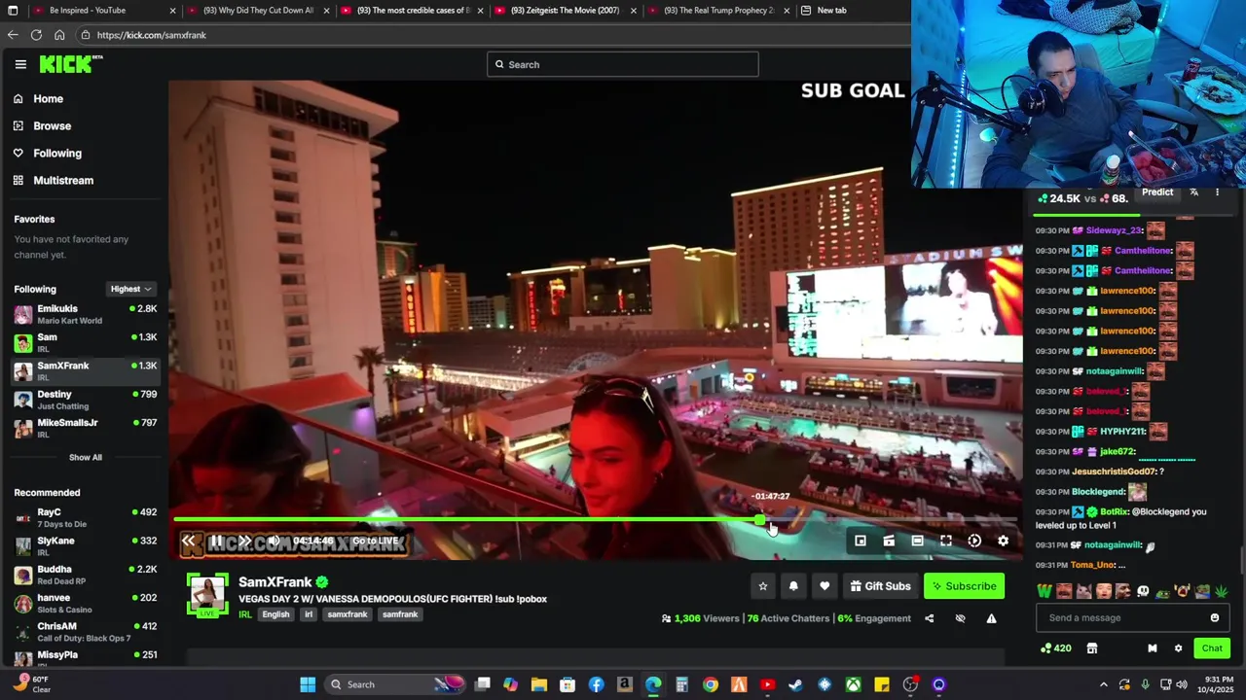Favorite SamXFrank with the star icon
This screenshot has height=700, width=1246.
763,586
